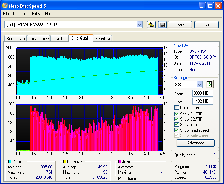Viewport: 224px width, 184px height.
Task: Open the 8X speed dropdown
Action: click(199, 84)
